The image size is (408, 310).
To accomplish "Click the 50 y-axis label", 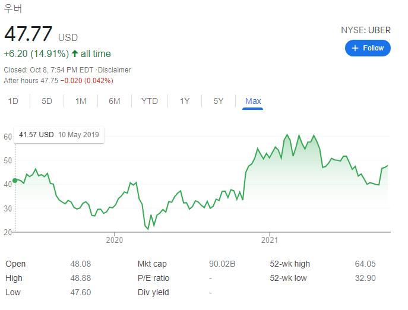I will [x=8, y=160].
